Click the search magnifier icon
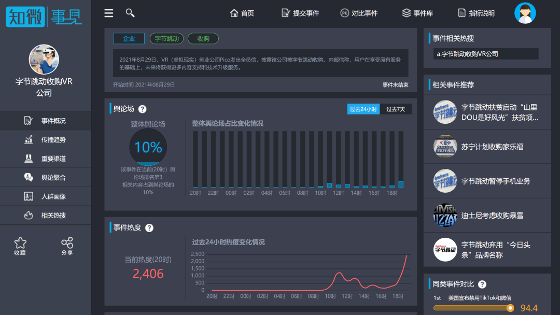This screenshot has height=315, width=560. click(130, 13)
